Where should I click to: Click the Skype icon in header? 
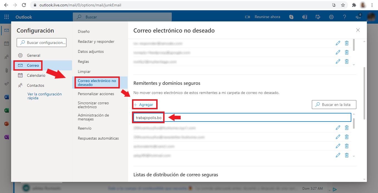(291, 17)
